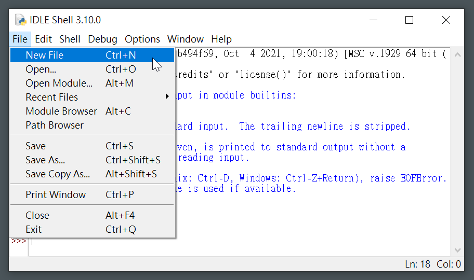Close the IDLE Shell window
Screen dimensions: 474x280
446,20
